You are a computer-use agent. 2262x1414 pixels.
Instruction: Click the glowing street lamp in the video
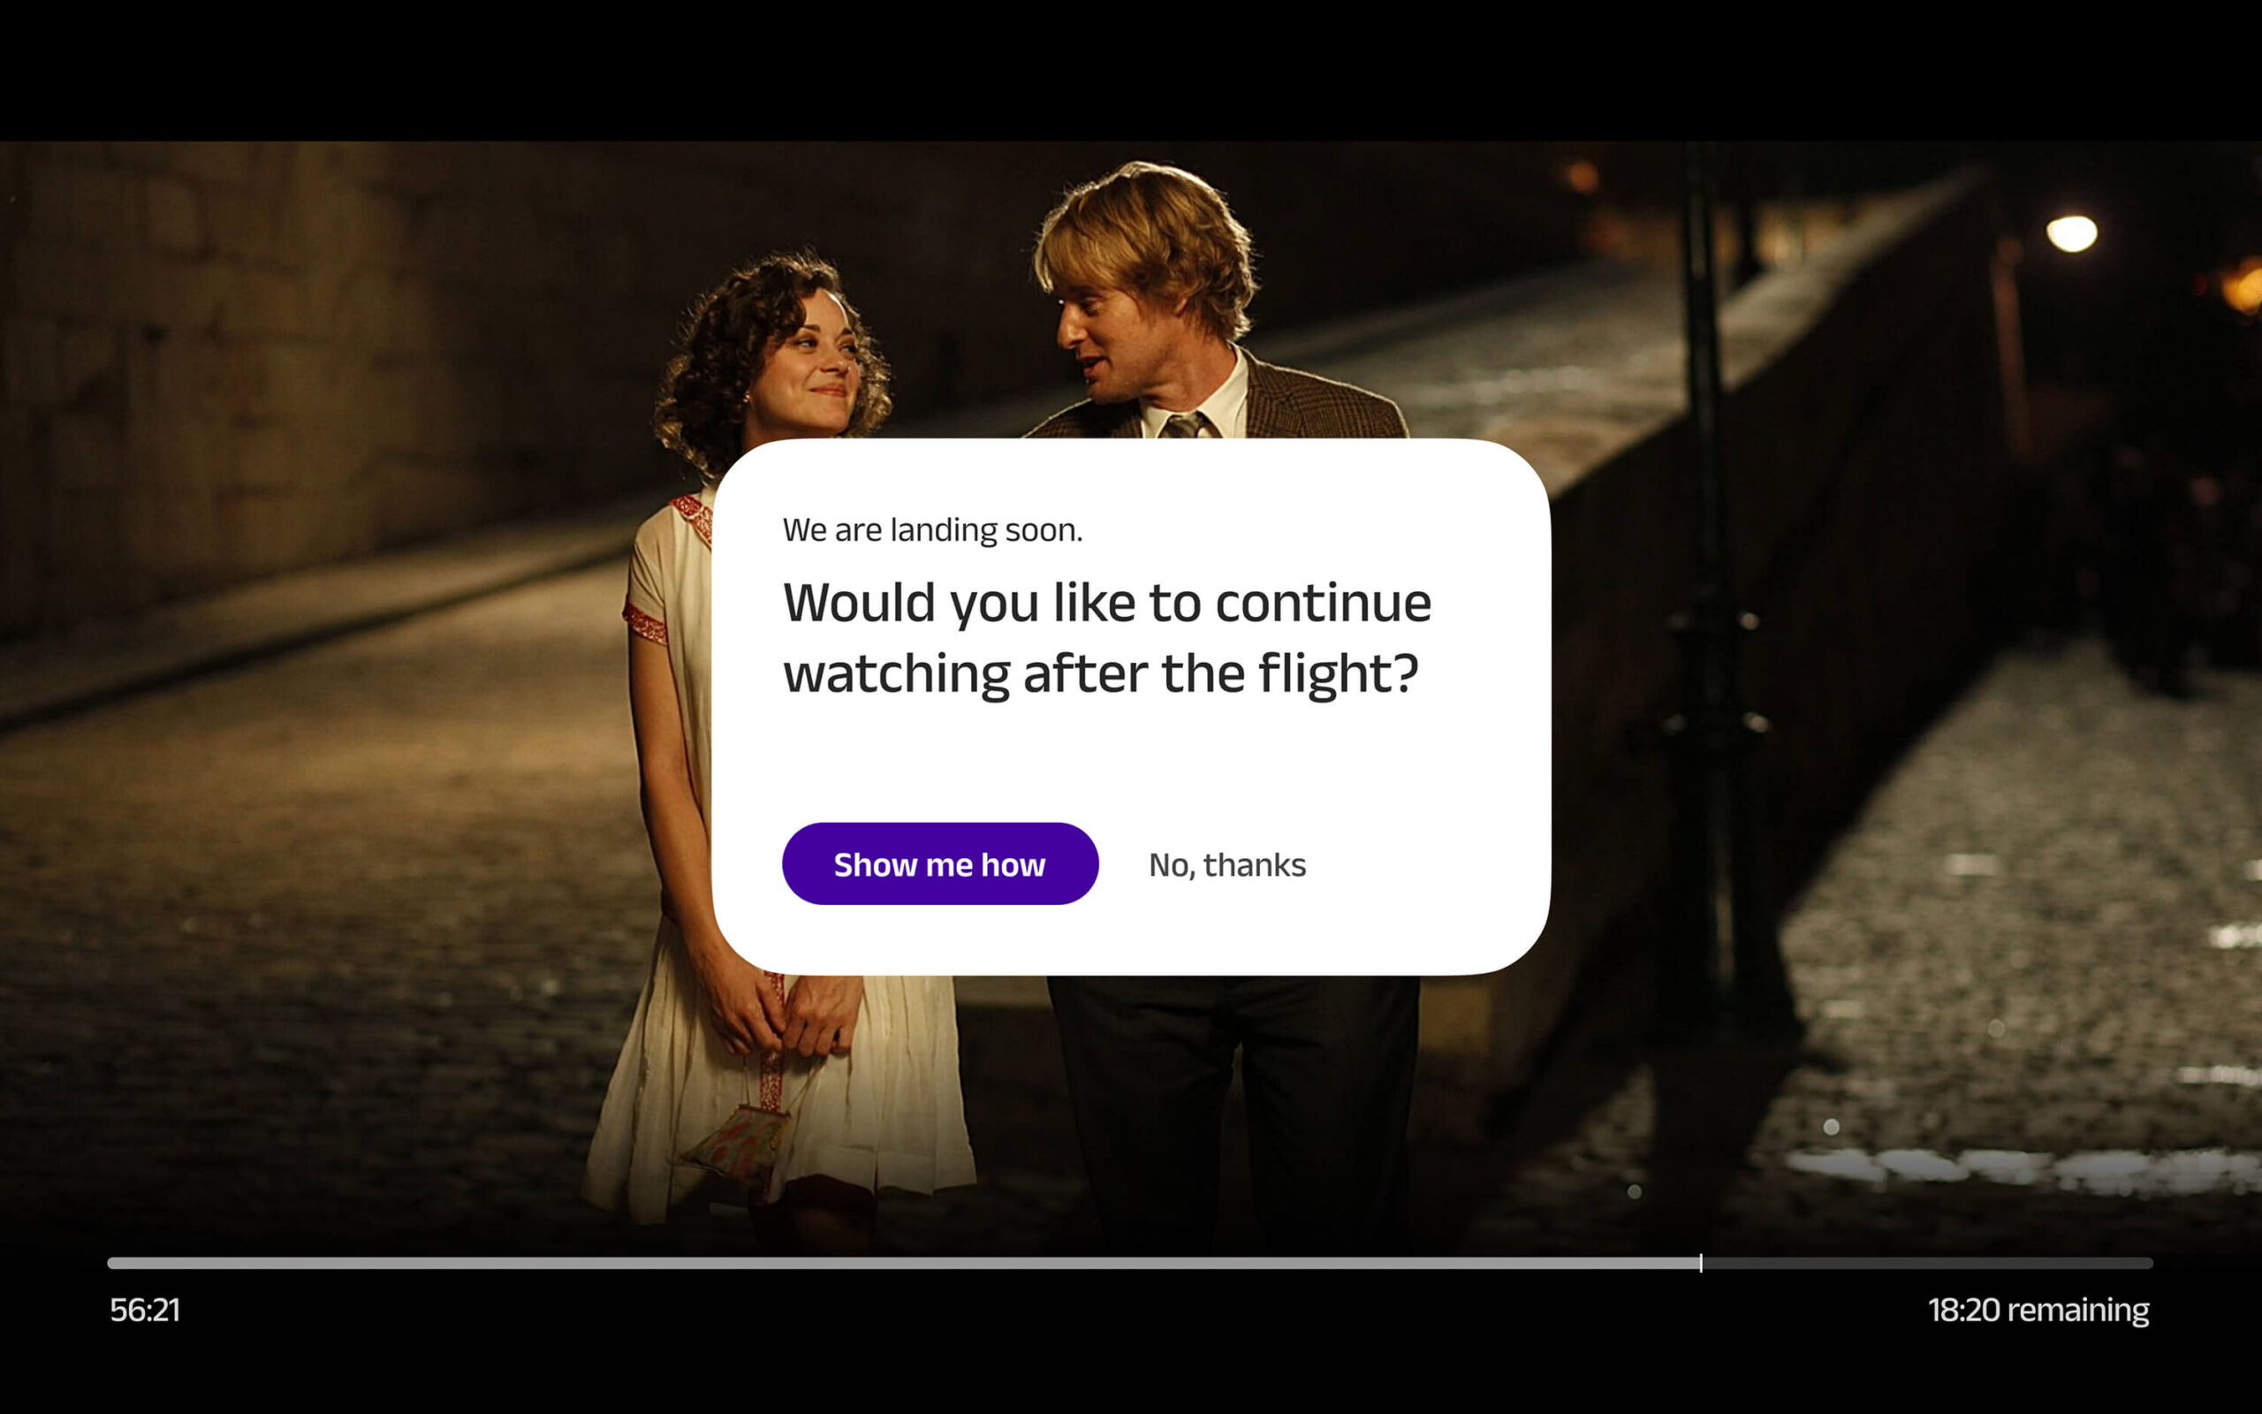tap(2071, 232)
